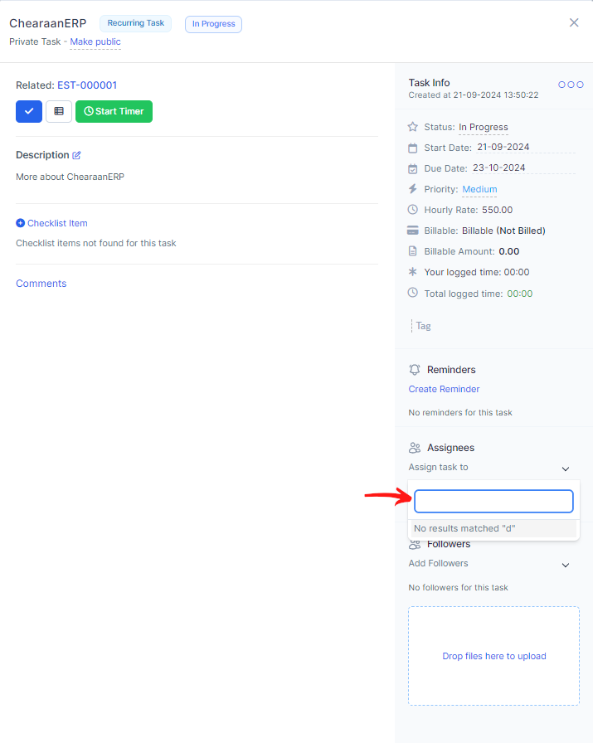This screenshot has height=743, width=593.
Task: Click the pencil edit icon beside Description
Action: 77,155
